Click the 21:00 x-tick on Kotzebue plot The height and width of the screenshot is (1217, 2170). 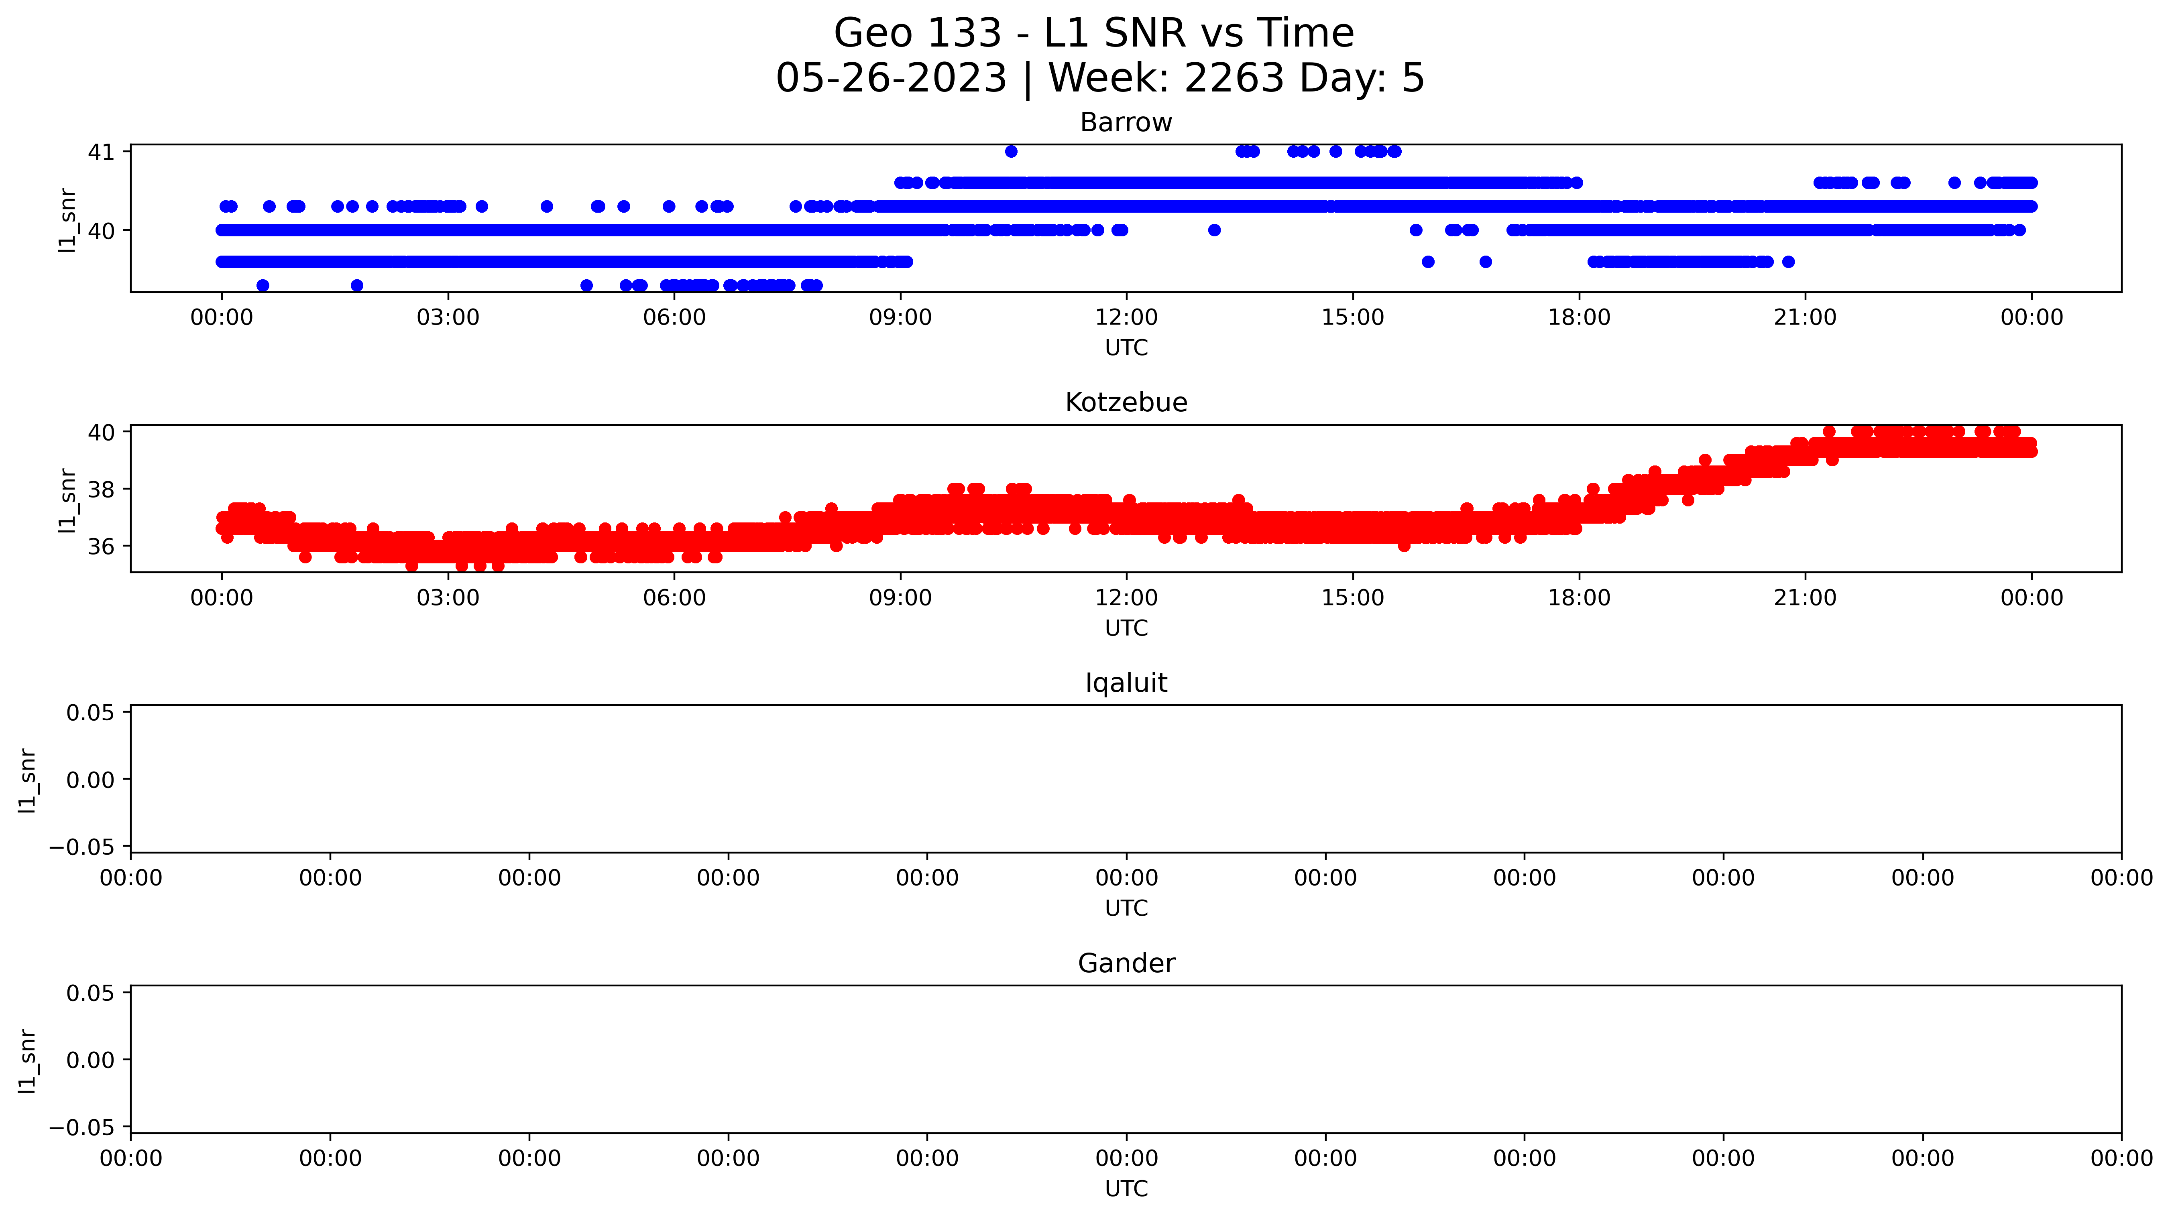1805,598
